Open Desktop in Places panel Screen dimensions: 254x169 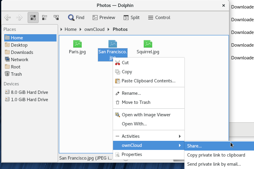tap(30, 45)
